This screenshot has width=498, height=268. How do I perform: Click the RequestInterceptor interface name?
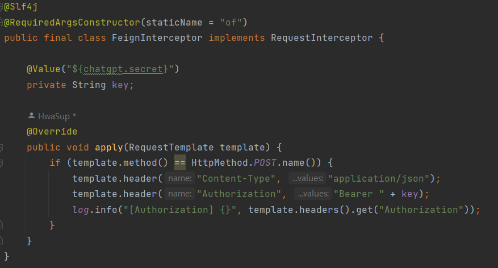coord(322,38)
